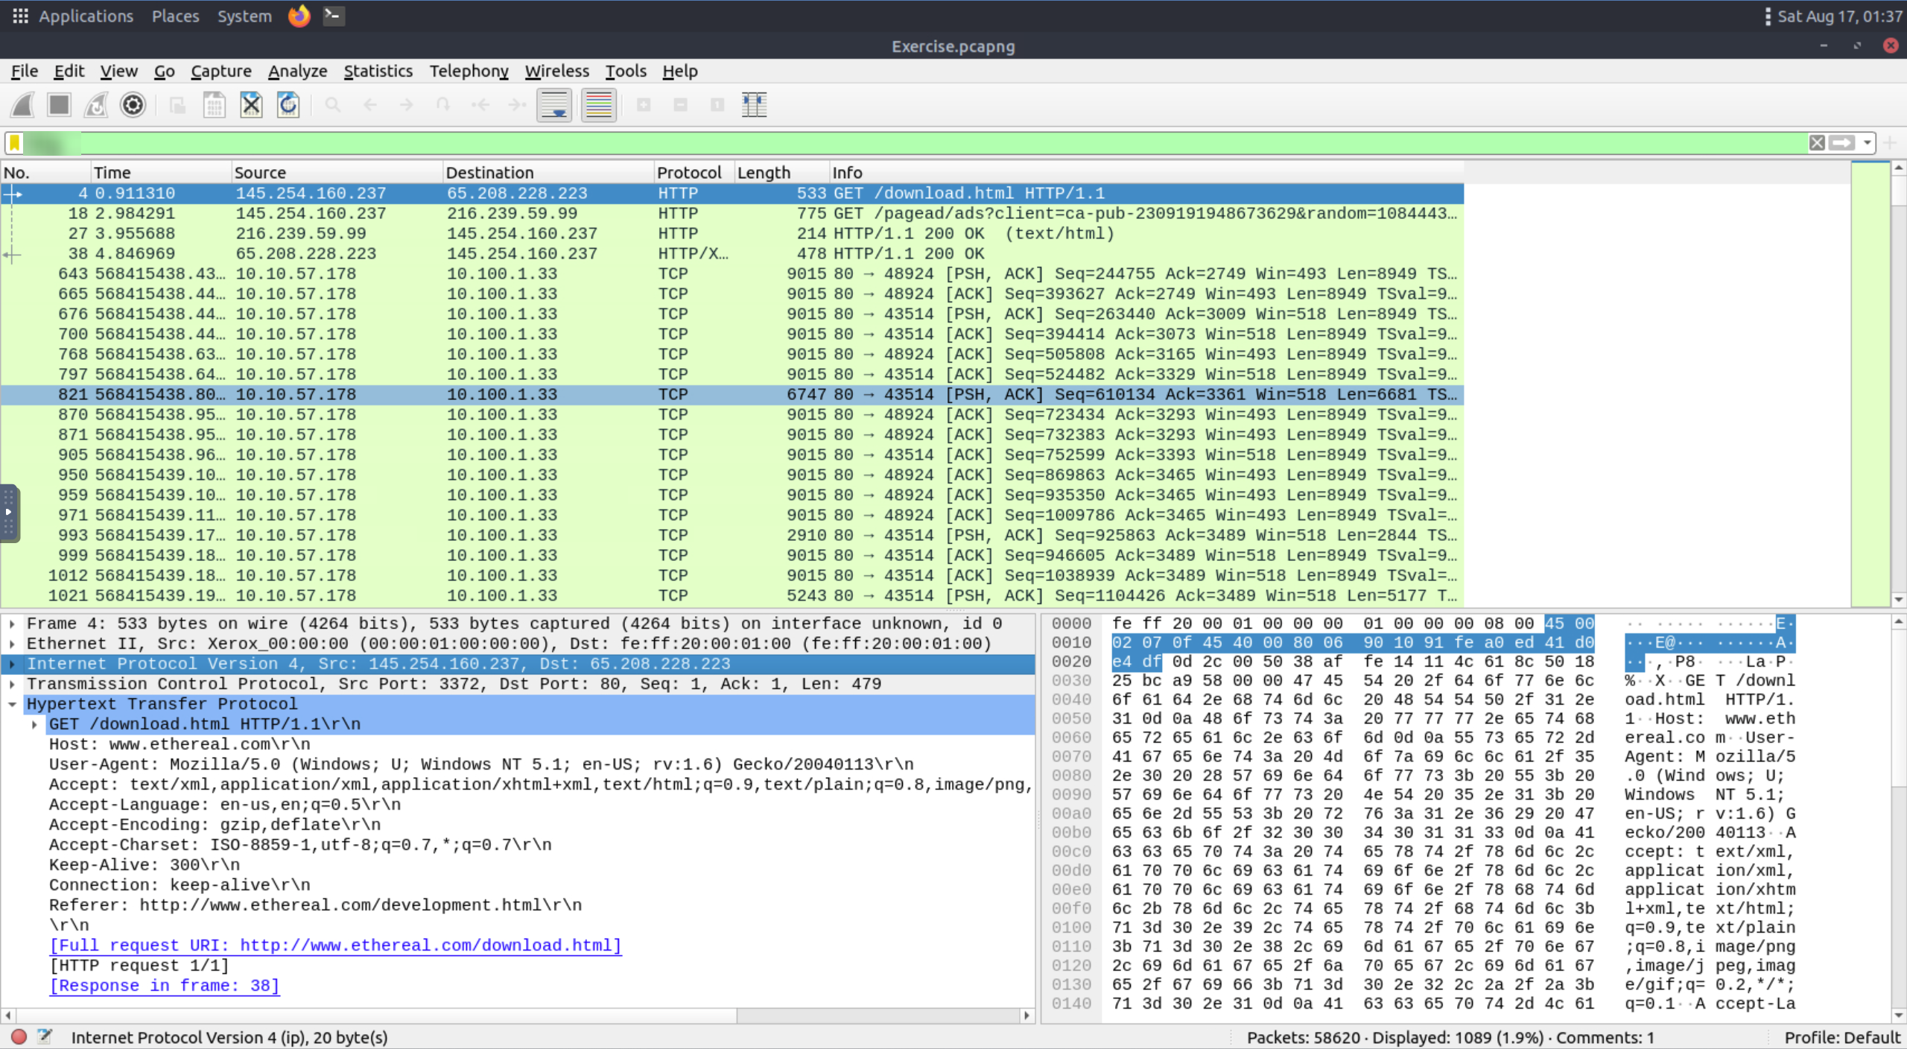The height and width of the screenshot is (1049, 1907).
Task: Launch Firefox from top panel
Action: 299,16
